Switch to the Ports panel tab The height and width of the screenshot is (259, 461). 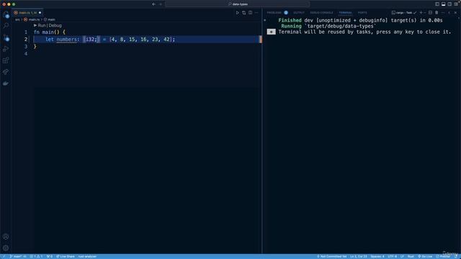point(362,13)
